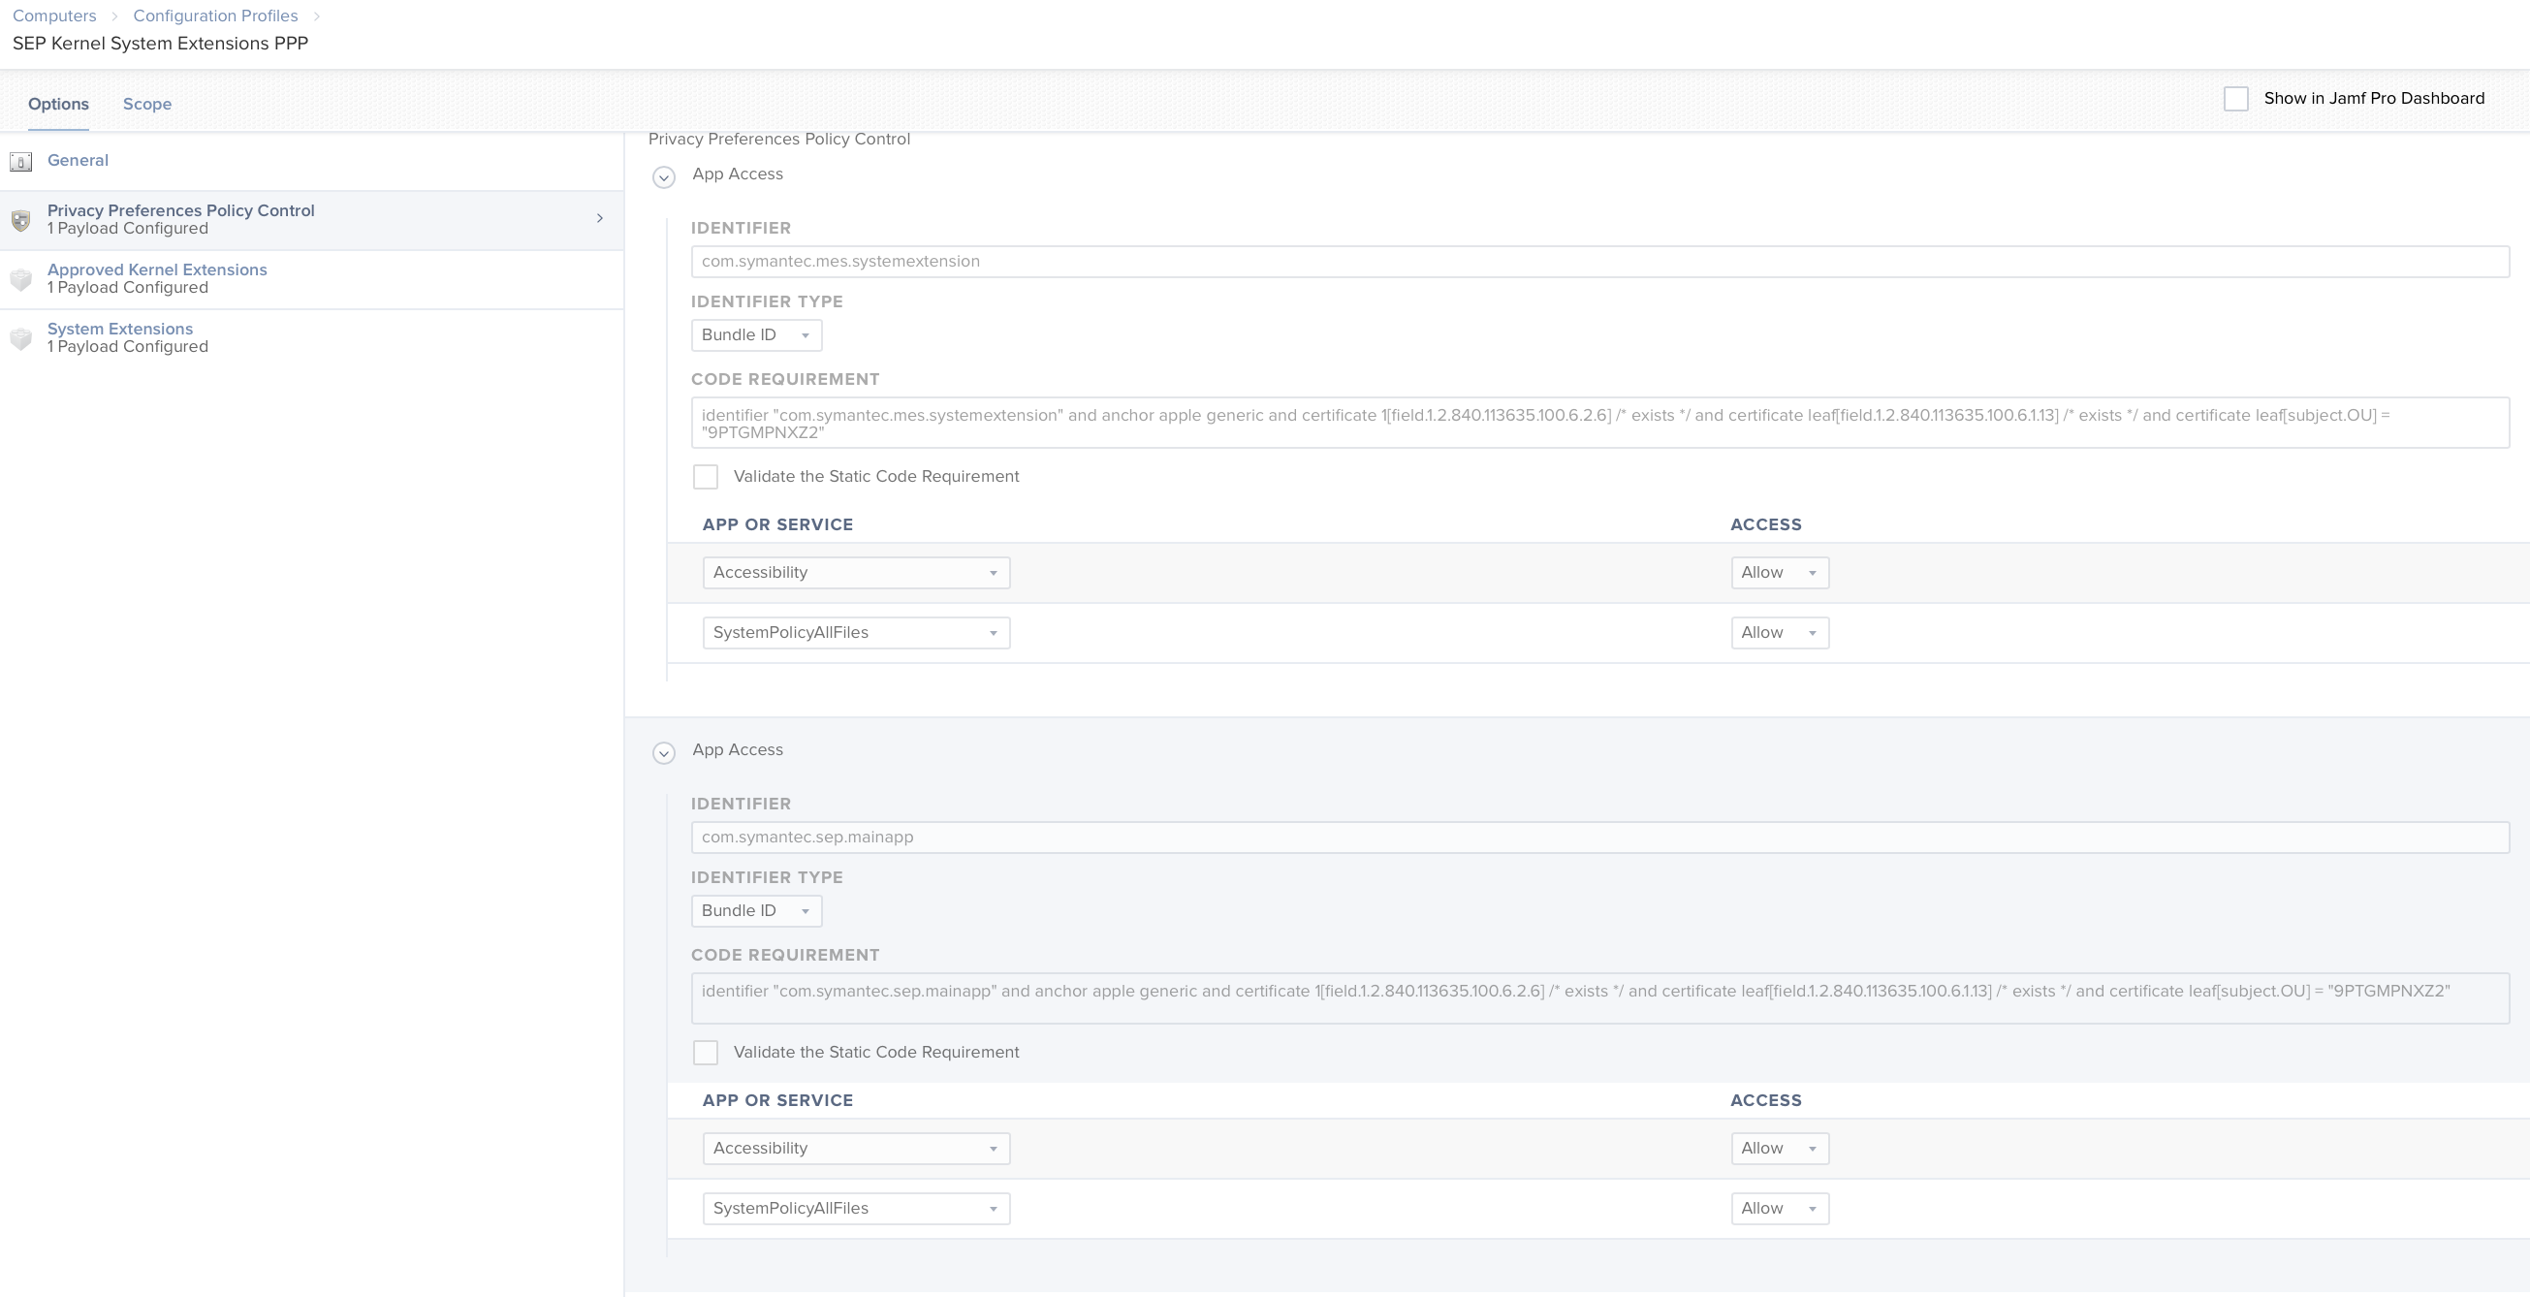This screenshot has height=1297, width=2530.
Task: Click the first IDENTIFIER TYPE label
Action: click(x=767, y=301)
